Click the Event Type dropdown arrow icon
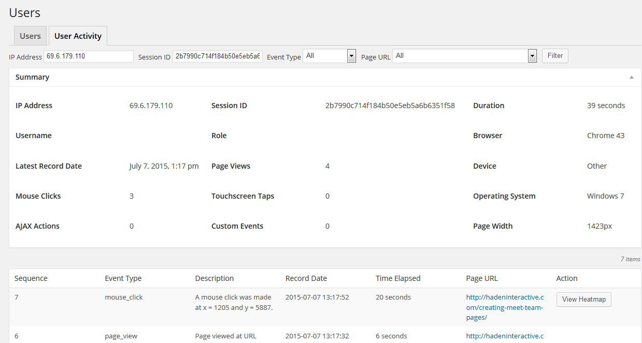 (351, 55)
